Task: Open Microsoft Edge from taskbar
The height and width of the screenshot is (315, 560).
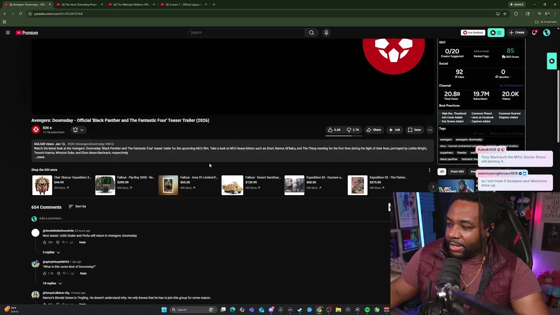Action: 232,310
